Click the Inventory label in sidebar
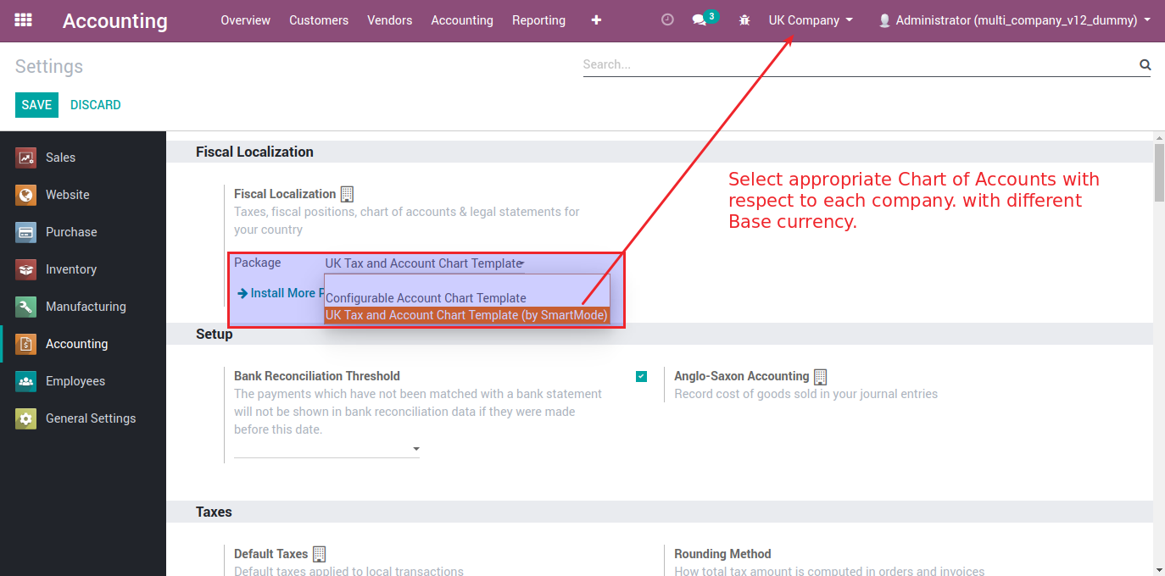Viewport: 1165px width, 576px height. [71, 269]
